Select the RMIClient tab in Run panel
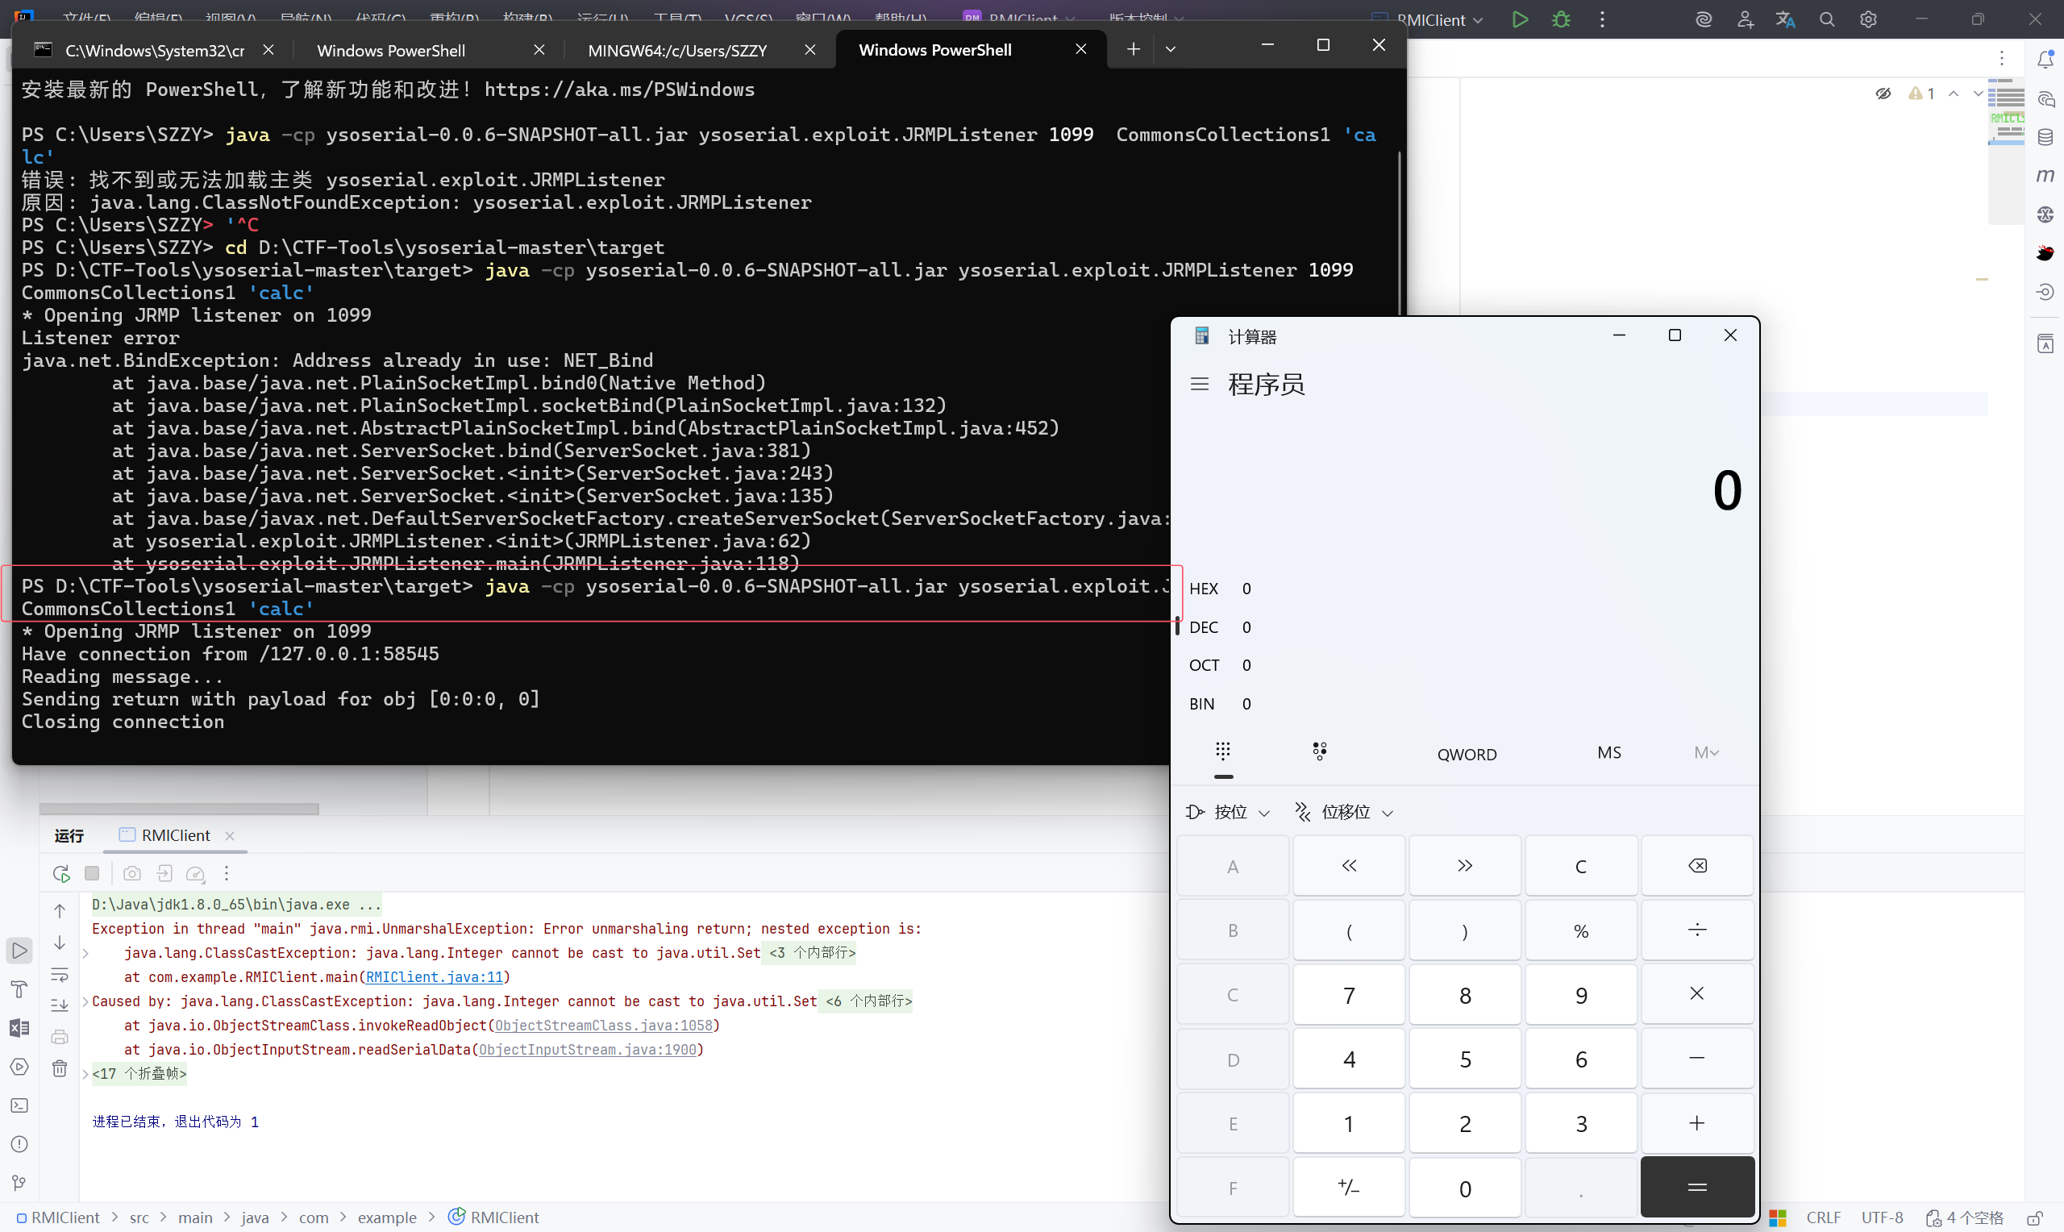 point(175,835)
